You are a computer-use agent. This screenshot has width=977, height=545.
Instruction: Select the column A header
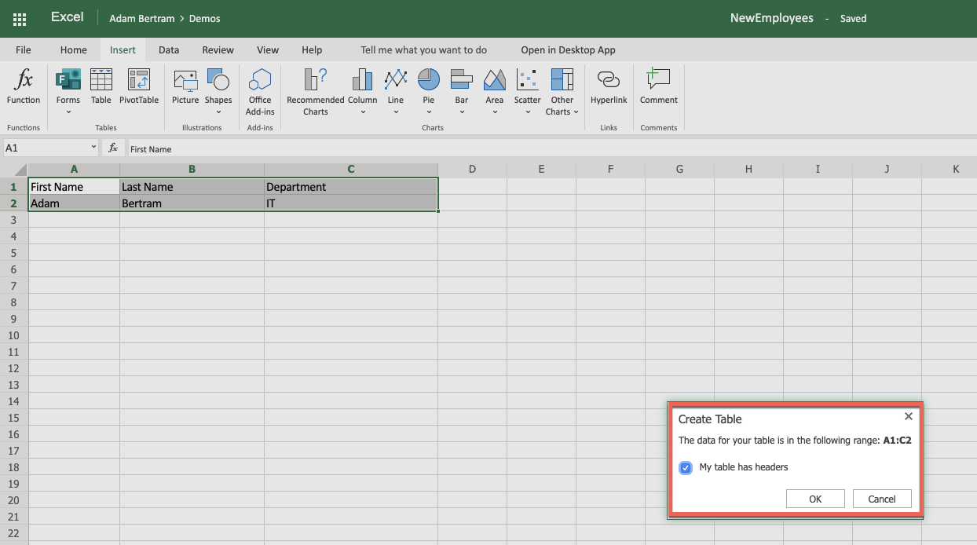point(74,169)
